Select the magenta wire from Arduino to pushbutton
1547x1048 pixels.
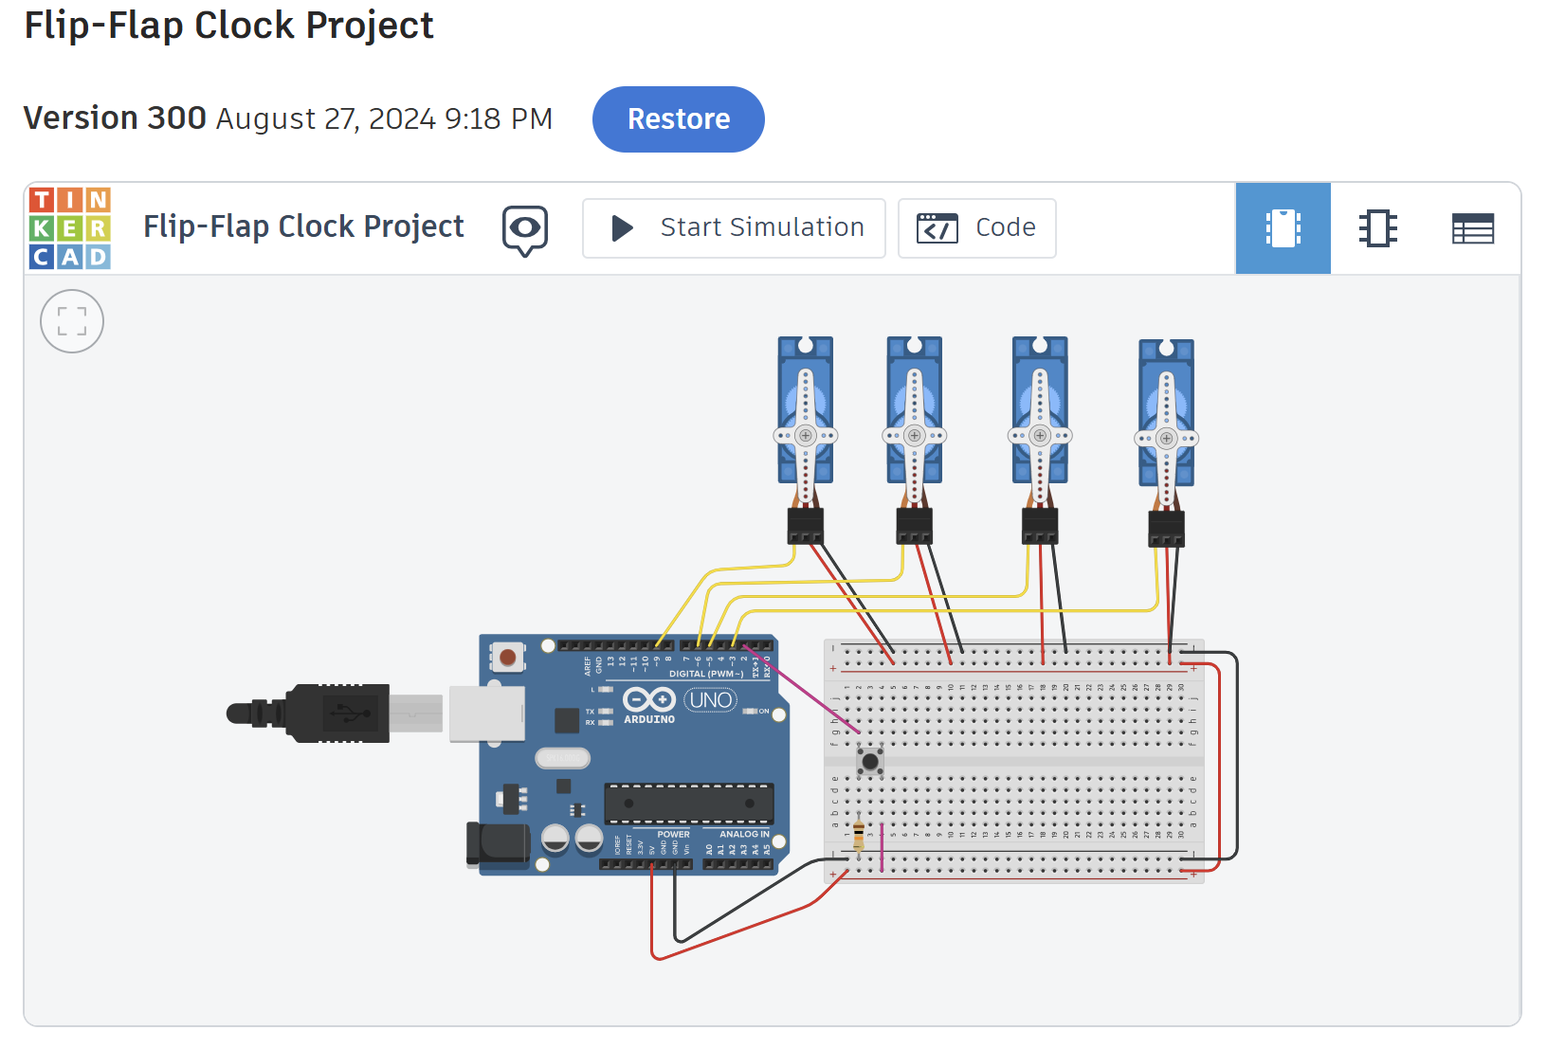click(801, 689)
